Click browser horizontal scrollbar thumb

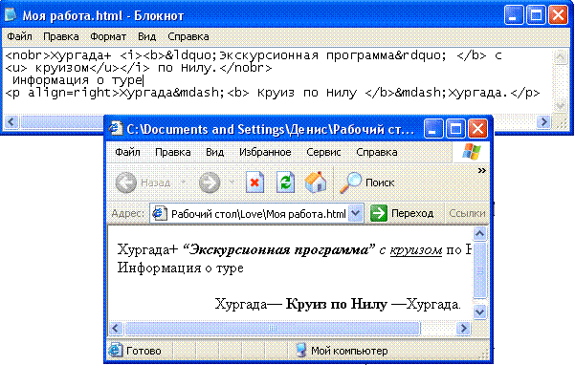click(x=272, y=328)
